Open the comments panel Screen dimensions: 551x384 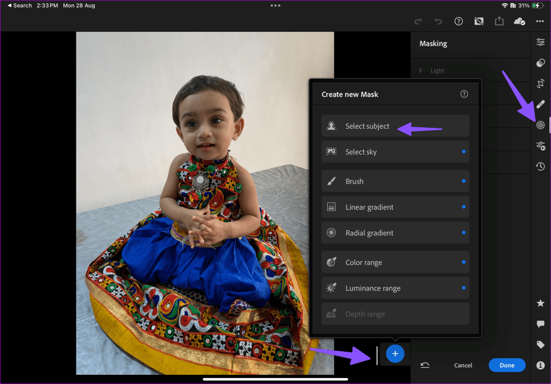click(x=540, y=323)
